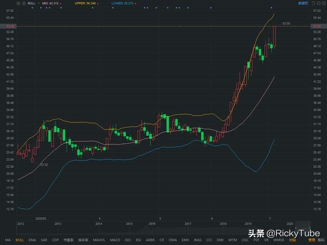The image size is (327, 245).
Task: Click the blue event dot above the latest candle
Action: point(271,8)
